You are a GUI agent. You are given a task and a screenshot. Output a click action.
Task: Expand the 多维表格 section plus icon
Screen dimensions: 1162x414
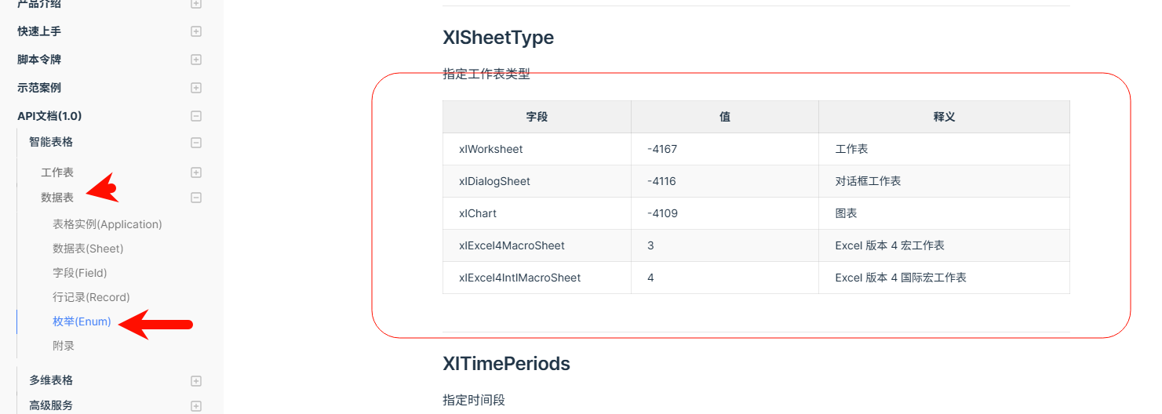196,381
